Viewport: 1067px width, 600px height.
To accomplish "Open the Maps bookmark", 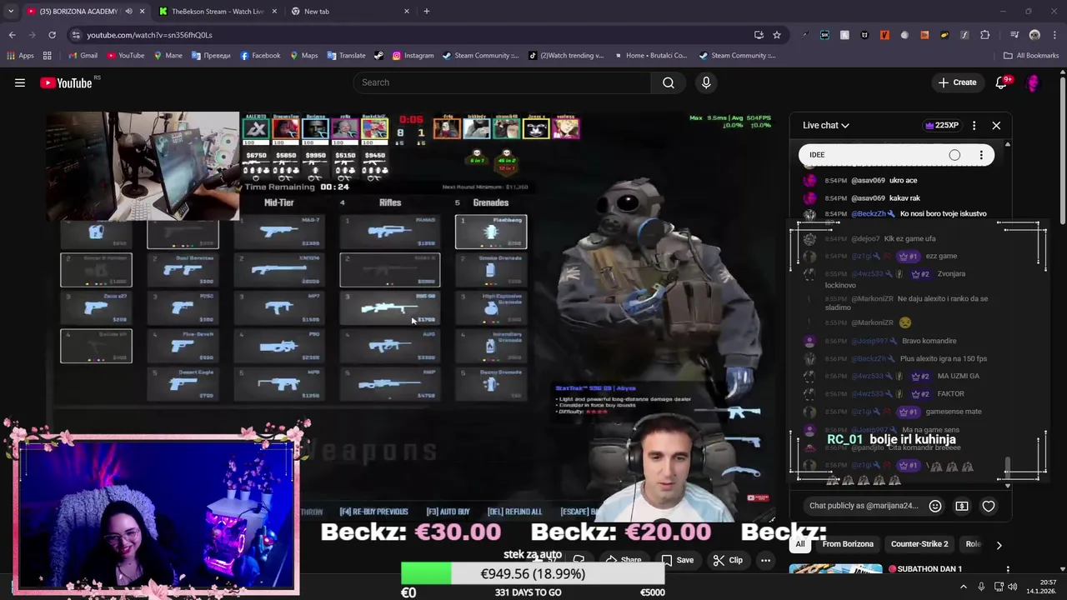I will pos(303,56).
